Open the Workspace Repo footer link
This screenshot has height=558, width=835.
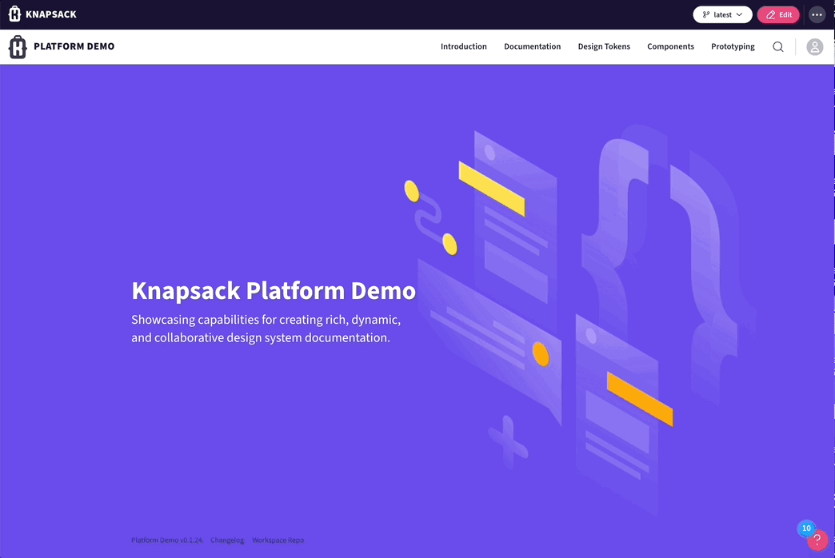coord(278,540)
